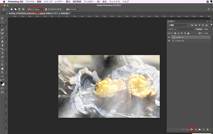This screenshot has width=213, height=134.
Task: Select the Hand tool
Action: (2, 69)
